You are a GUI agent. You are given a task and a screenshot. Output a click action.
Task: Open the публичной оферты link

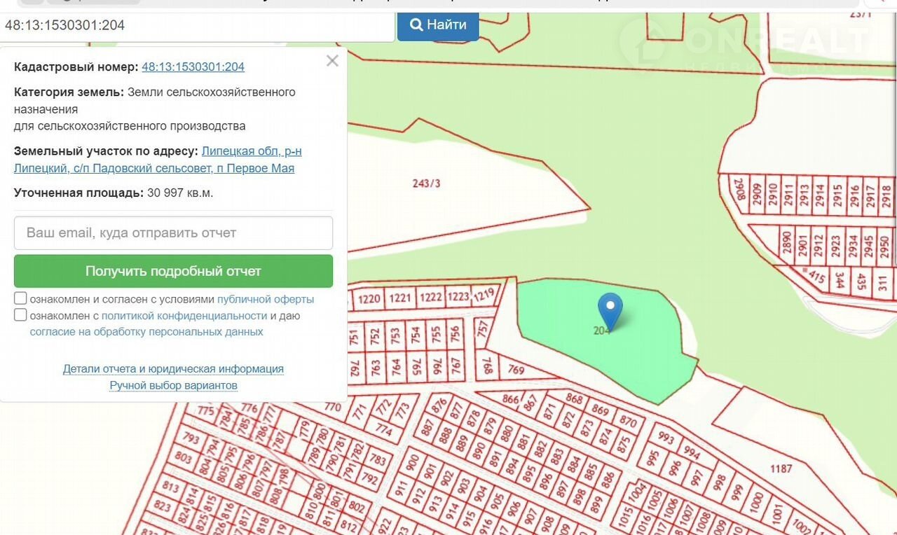(266, 299)
